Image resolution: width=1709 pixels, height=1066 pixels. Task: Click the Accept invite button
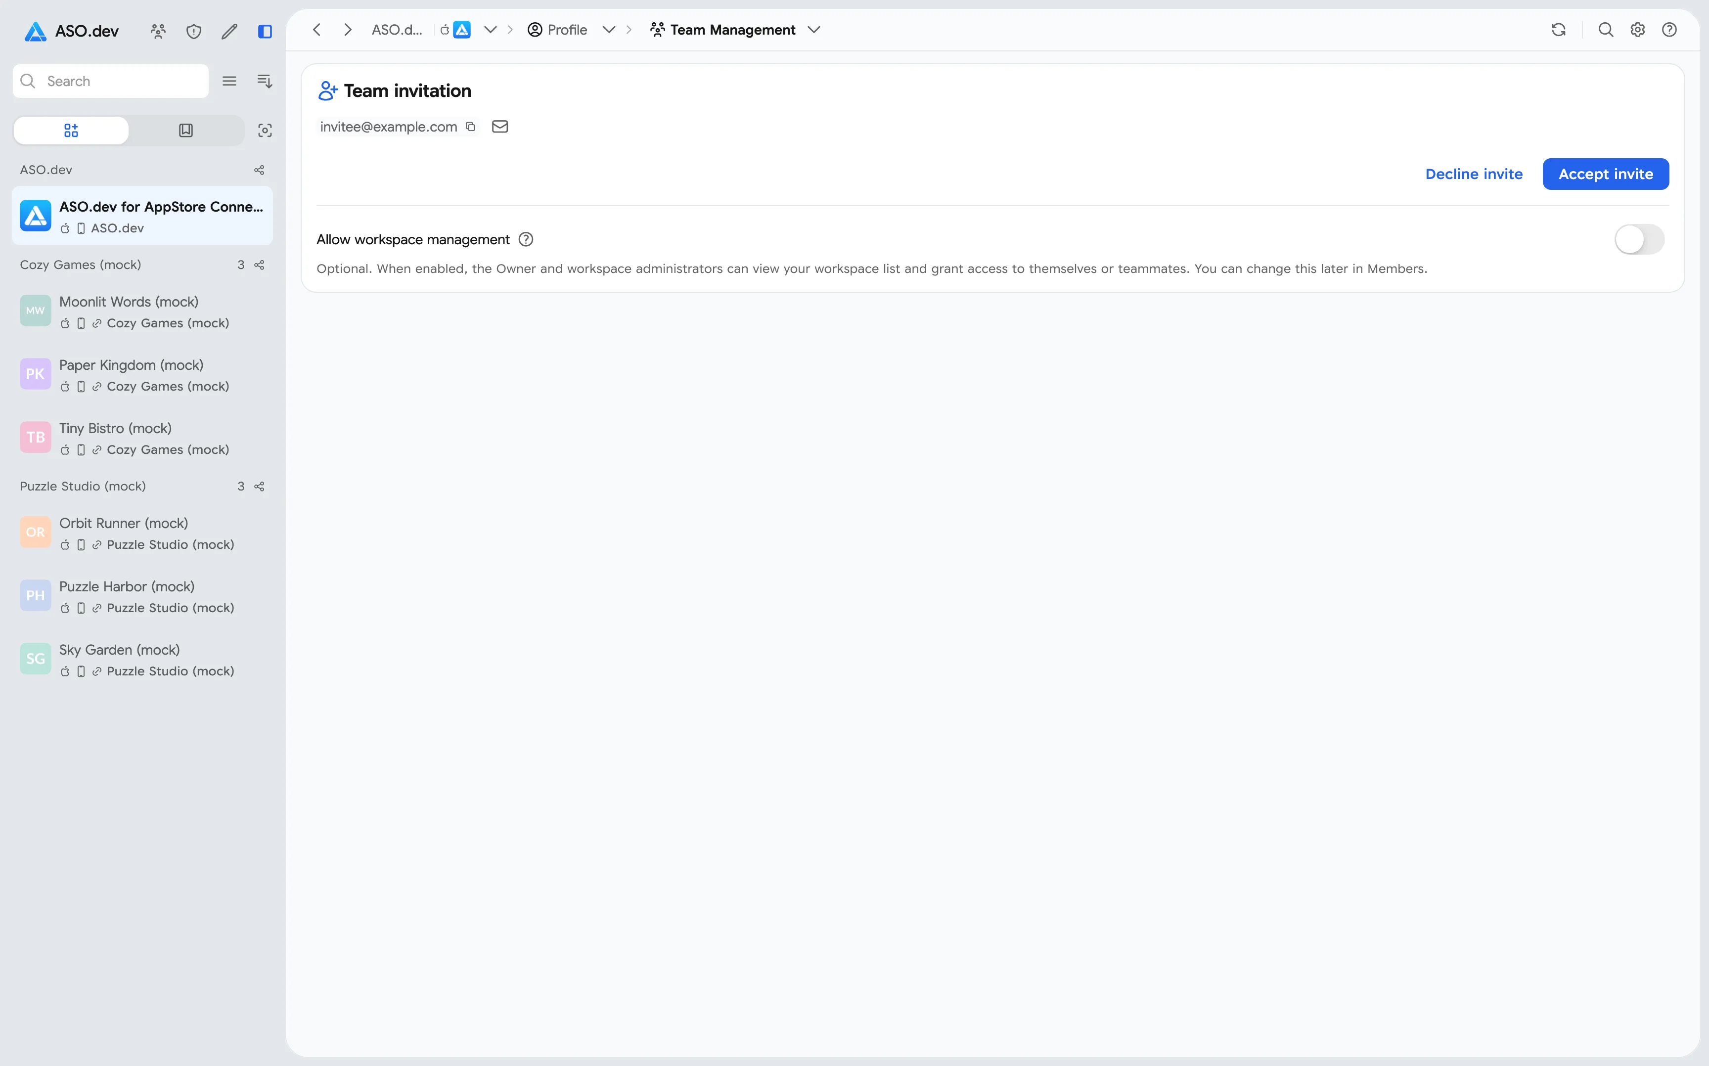(1605, 174)
